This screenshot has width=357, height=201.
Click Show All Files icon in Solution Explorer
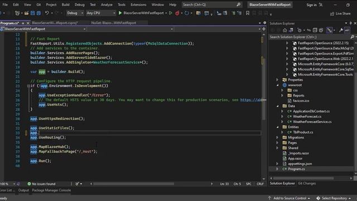pyautogui.click(x=321, y=30)
